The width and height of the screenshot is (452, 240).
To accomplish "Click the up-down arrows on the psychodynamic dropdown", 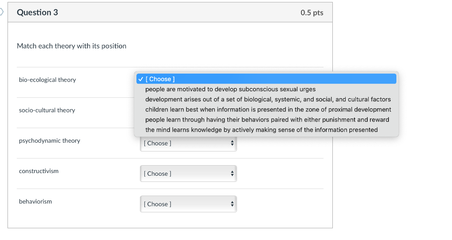I will [x=232, y=144].
